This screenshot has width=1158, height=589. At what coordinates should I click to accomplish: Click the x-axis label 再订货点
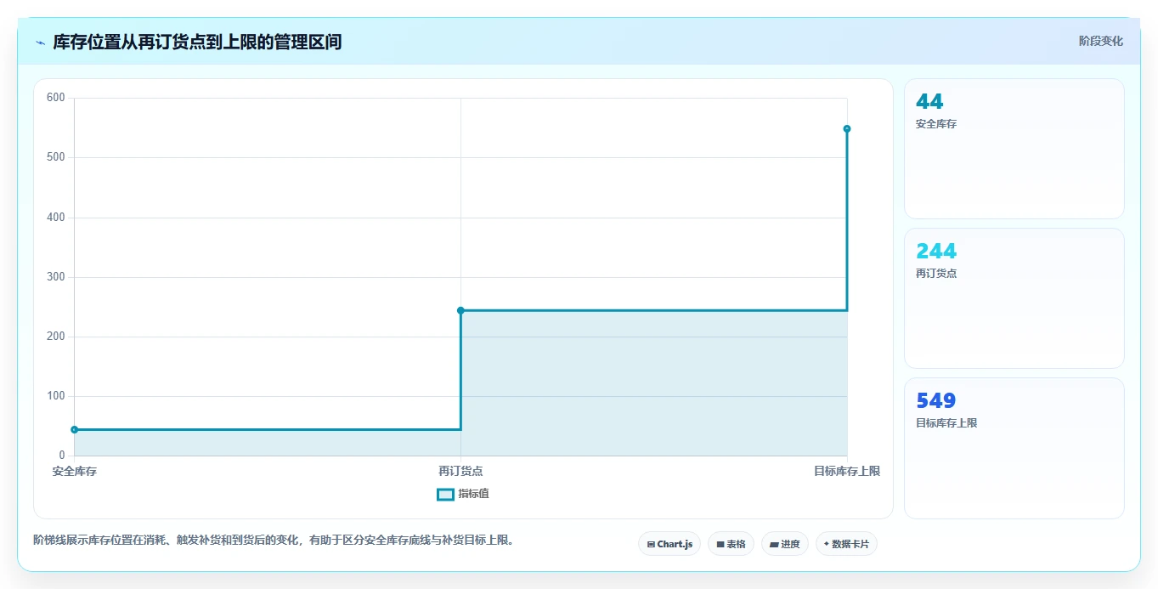[460, 471]
